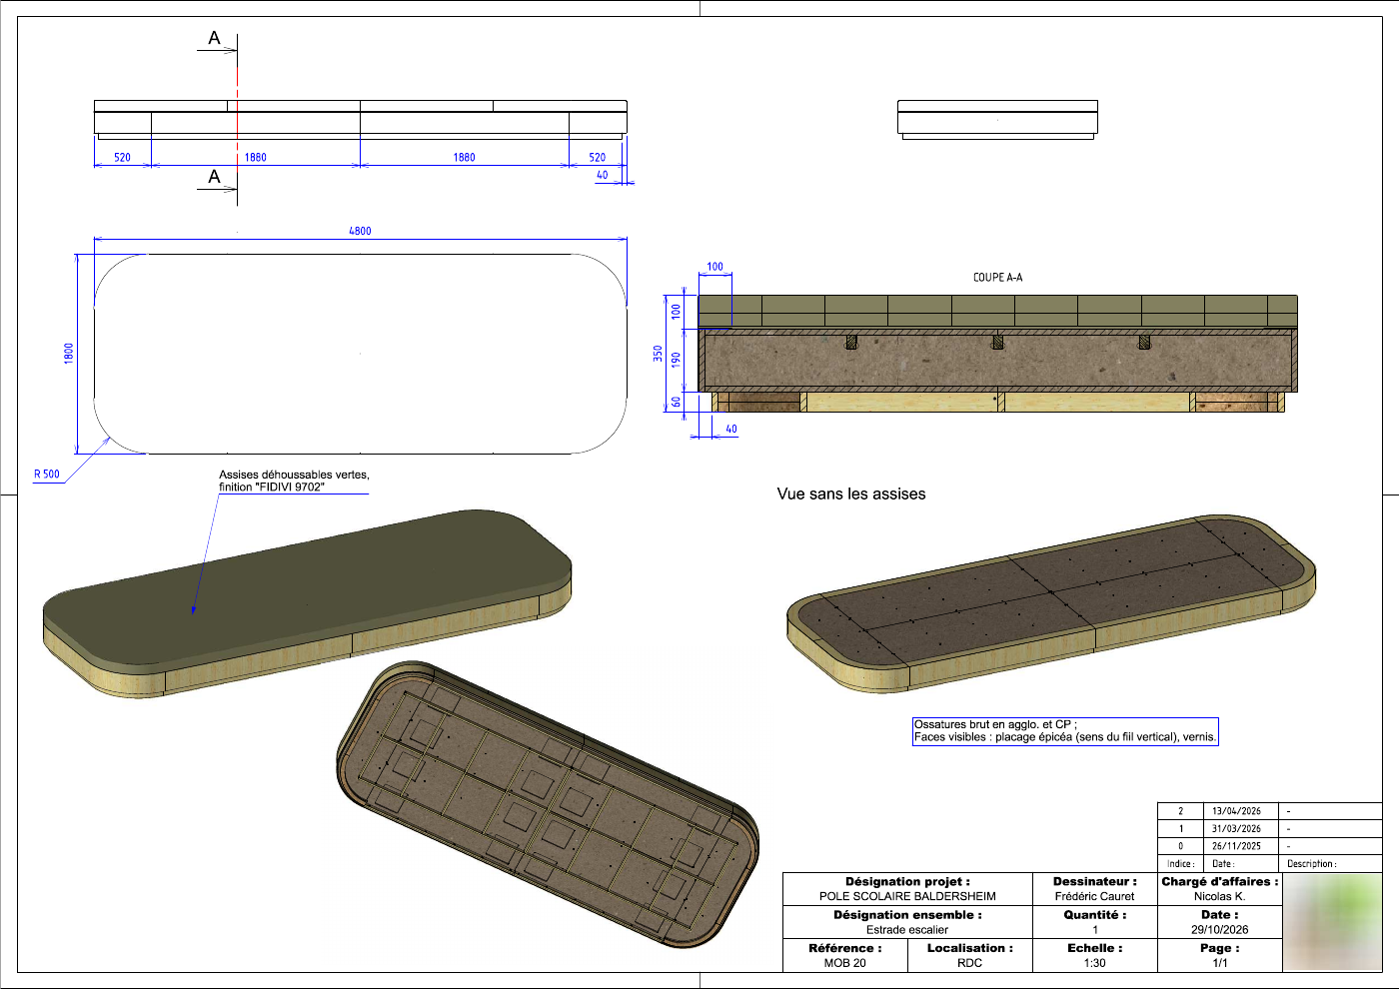Select the name Nicolas K.
The height and width of the screenshot is (989, 1399).
(x=1220, y=896)
